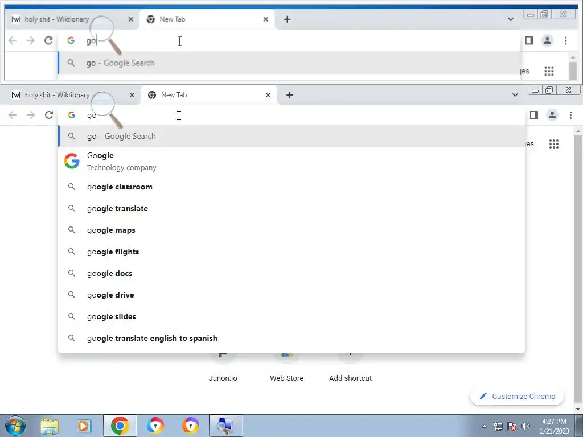
Task: Click search icon beside 'google maps'
Action: pos(72,230)
